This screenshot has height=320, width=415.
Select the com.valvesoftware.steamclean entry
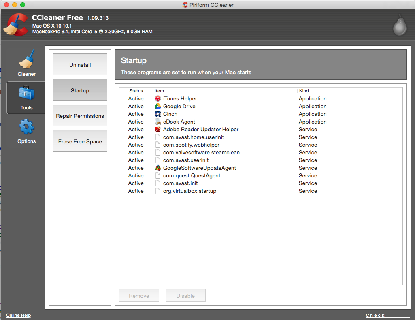[261, 152]
